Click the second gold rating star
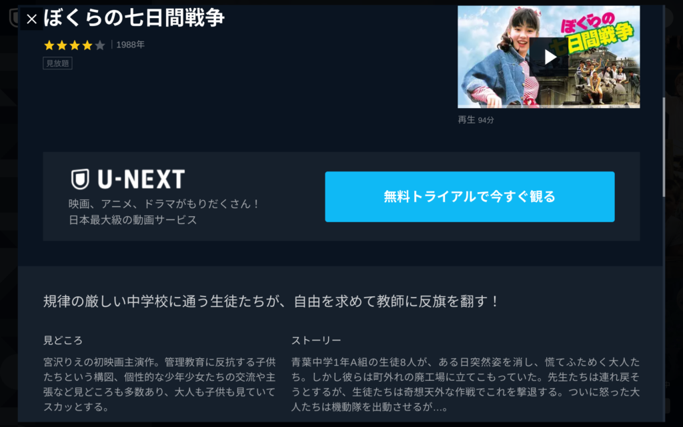683x427 pixels. point(62,45)
